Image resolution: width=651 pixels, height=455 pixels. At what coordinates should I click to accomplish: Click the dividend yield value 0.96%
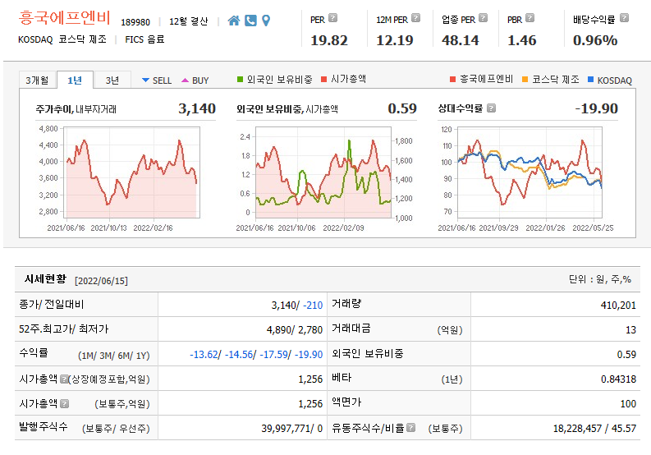tap(595, 40)
